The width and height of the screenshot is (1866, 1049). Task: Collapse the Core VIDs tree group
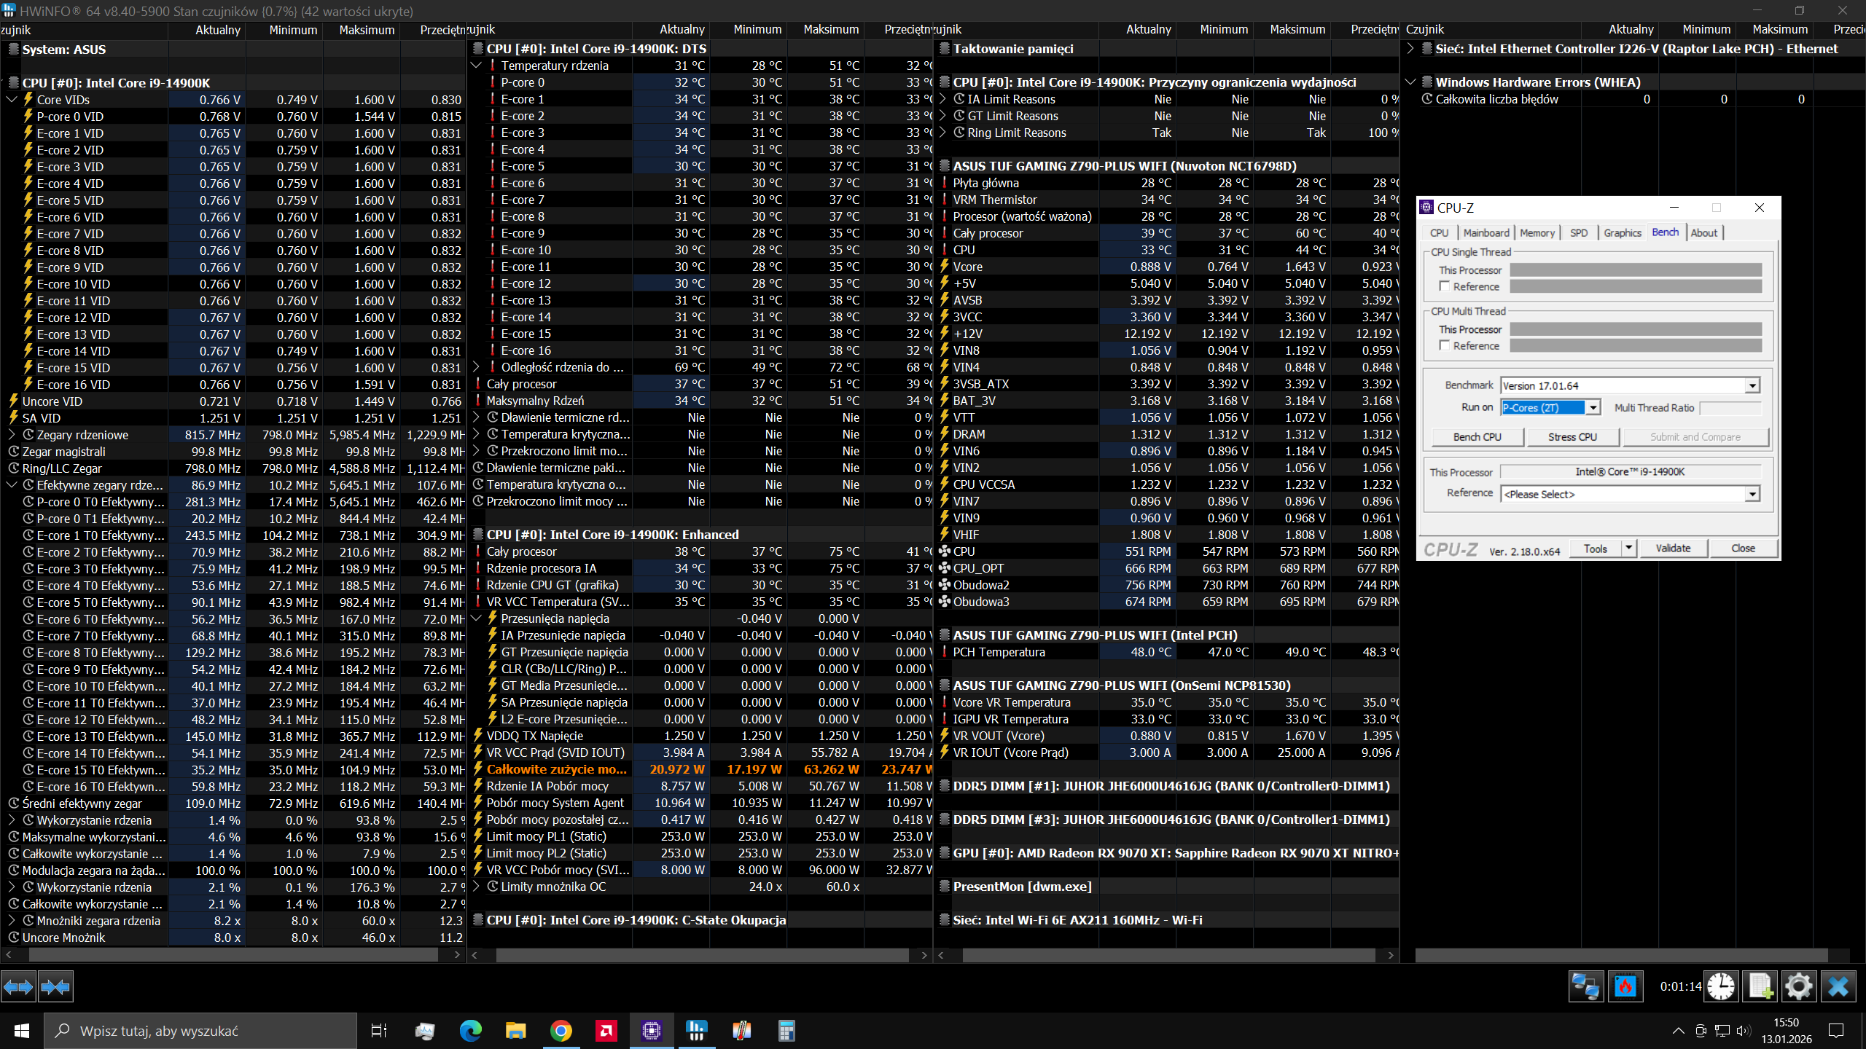click(x=12, y=100)
